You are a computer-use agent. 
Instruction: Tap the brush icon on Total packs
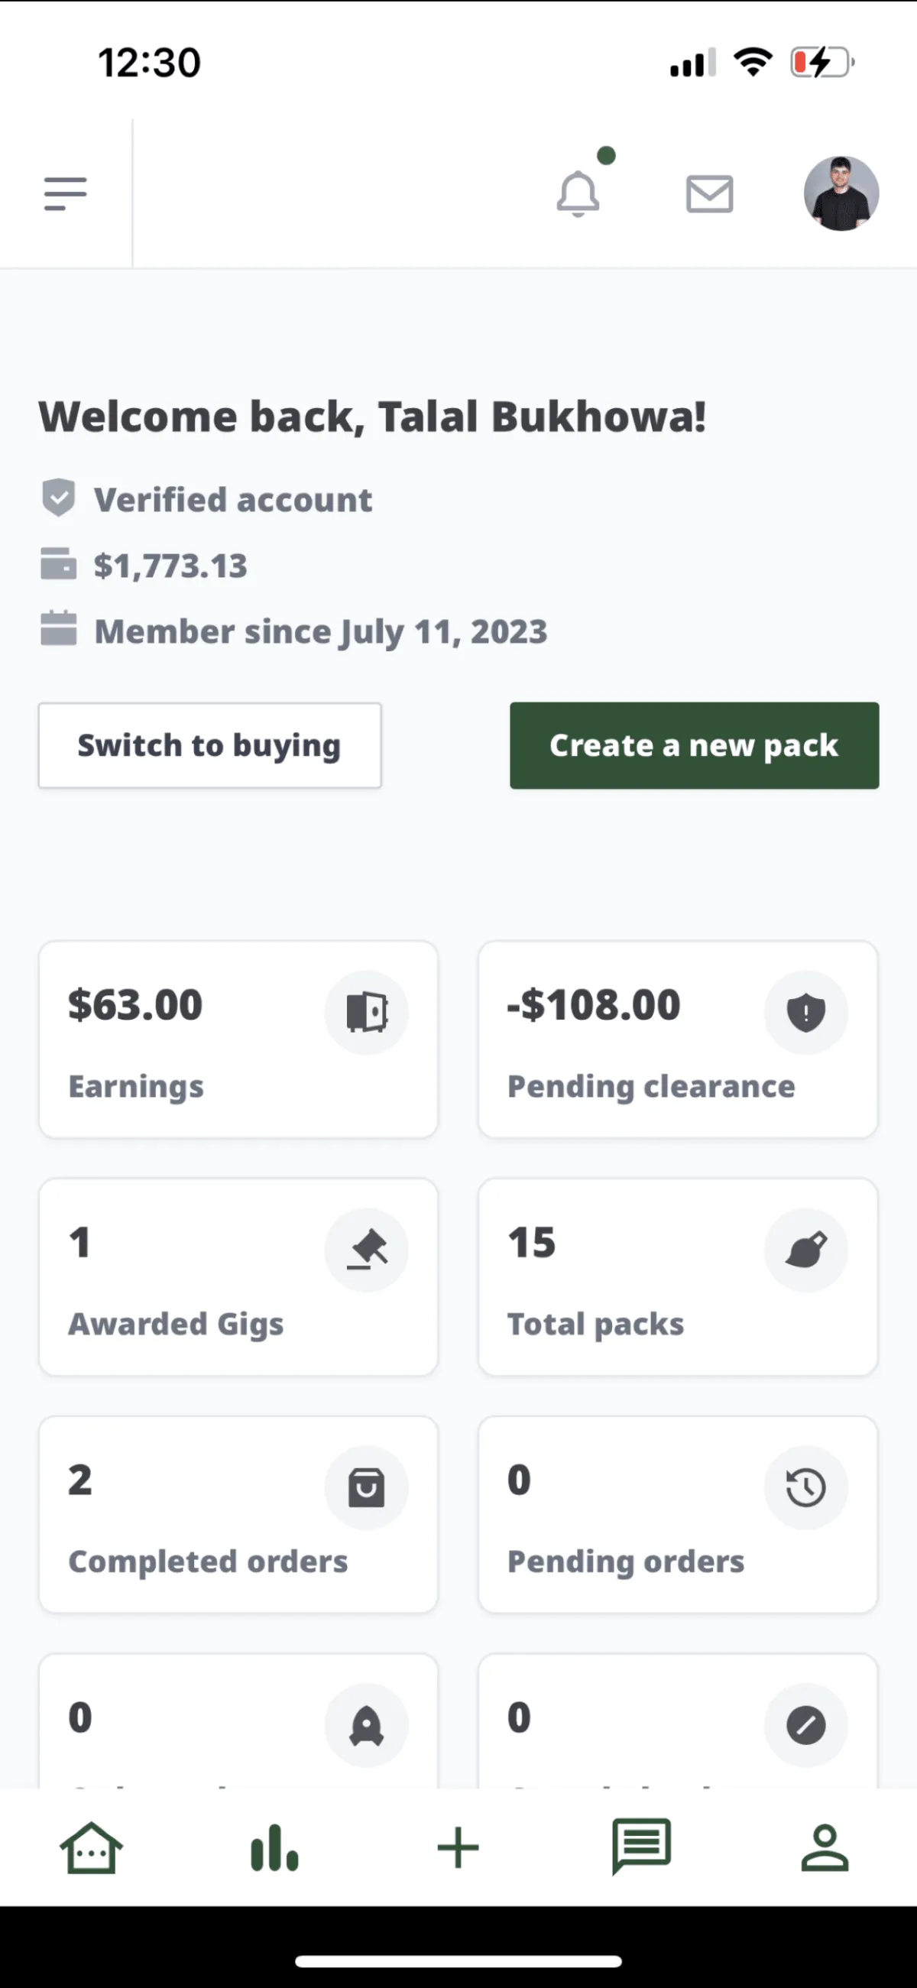(806, 1250)
